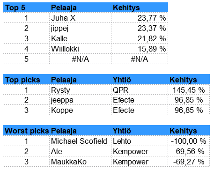The height and width of the screenshot is (170, 214).
Task: Select the 'Kalle' cell
Action: point(80,38)
